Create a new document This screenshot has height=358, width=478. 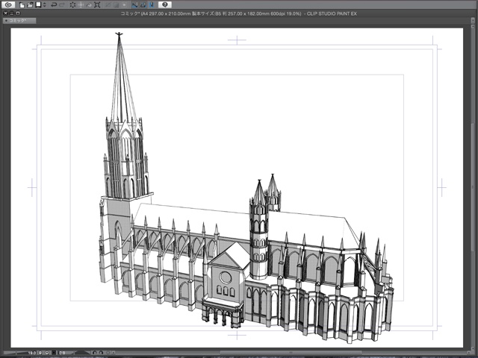(22, 4)
